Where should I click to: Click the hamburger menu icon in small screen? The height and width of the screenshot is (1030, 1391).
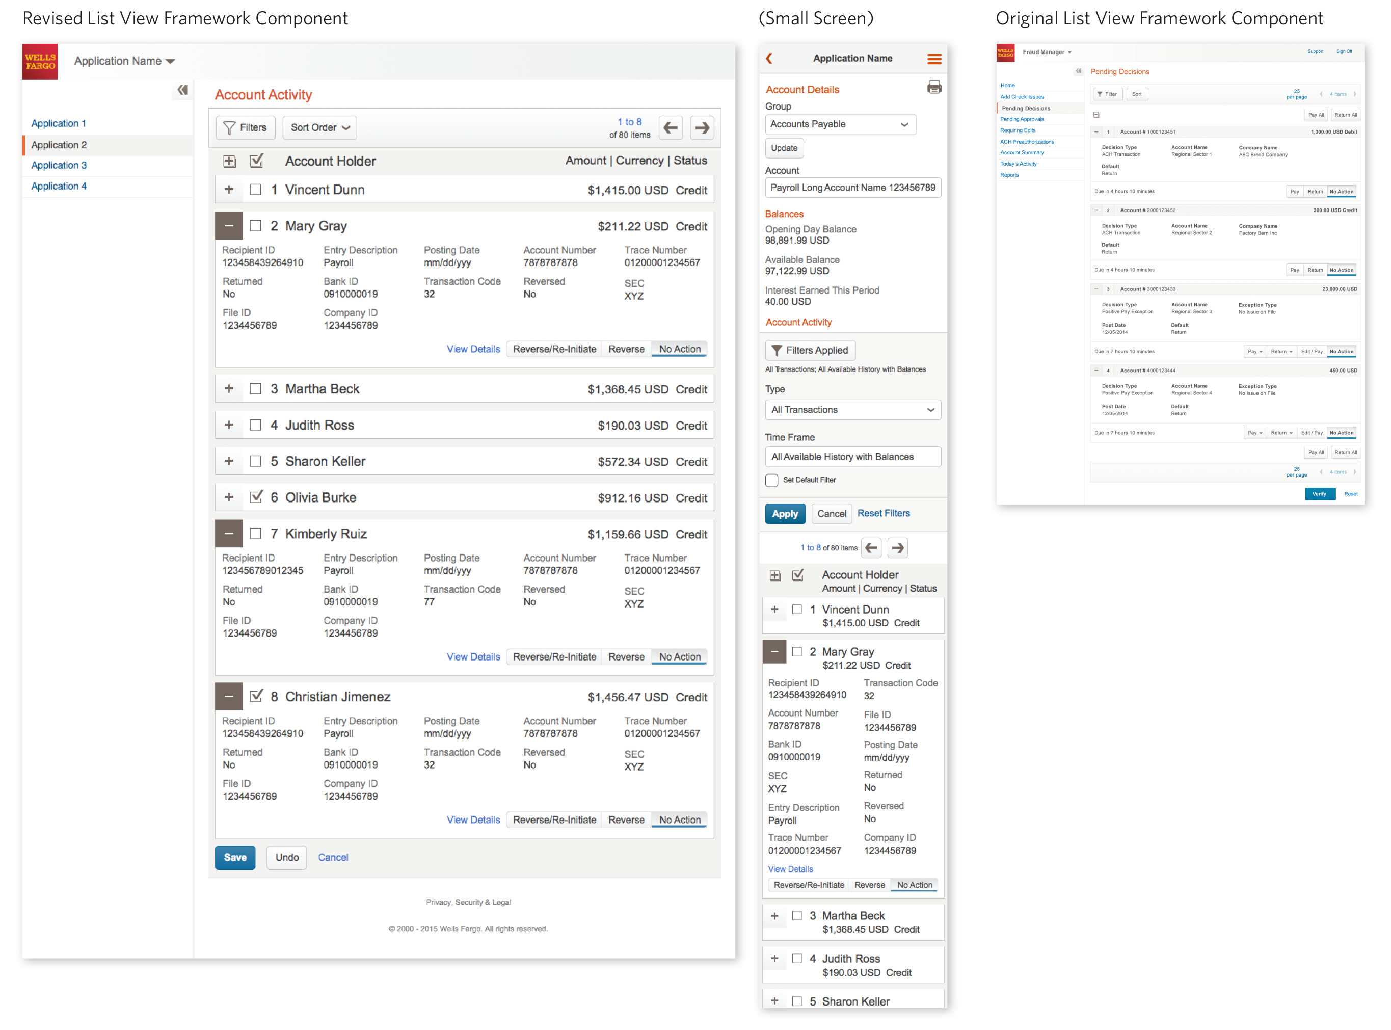(933, 59)
